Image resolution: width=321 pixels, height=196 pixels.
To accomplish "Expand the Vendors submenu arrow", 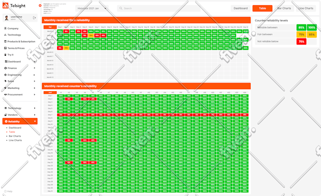I will click(x=34, y=115).
